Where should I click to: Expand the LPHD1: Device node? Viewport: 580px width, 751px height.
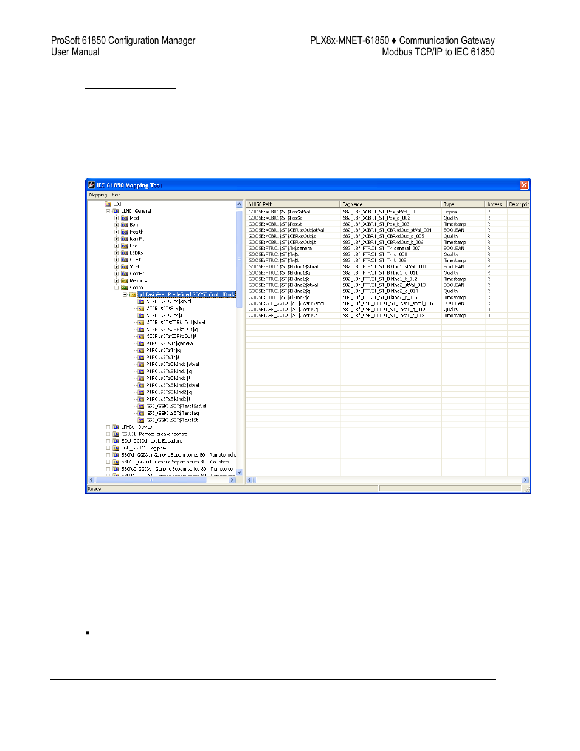108,427
